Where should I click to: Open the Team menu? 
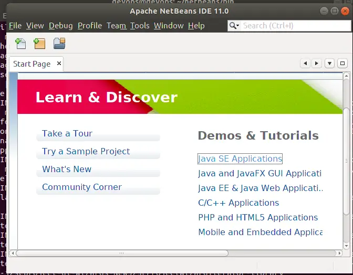tap(116, 26)
